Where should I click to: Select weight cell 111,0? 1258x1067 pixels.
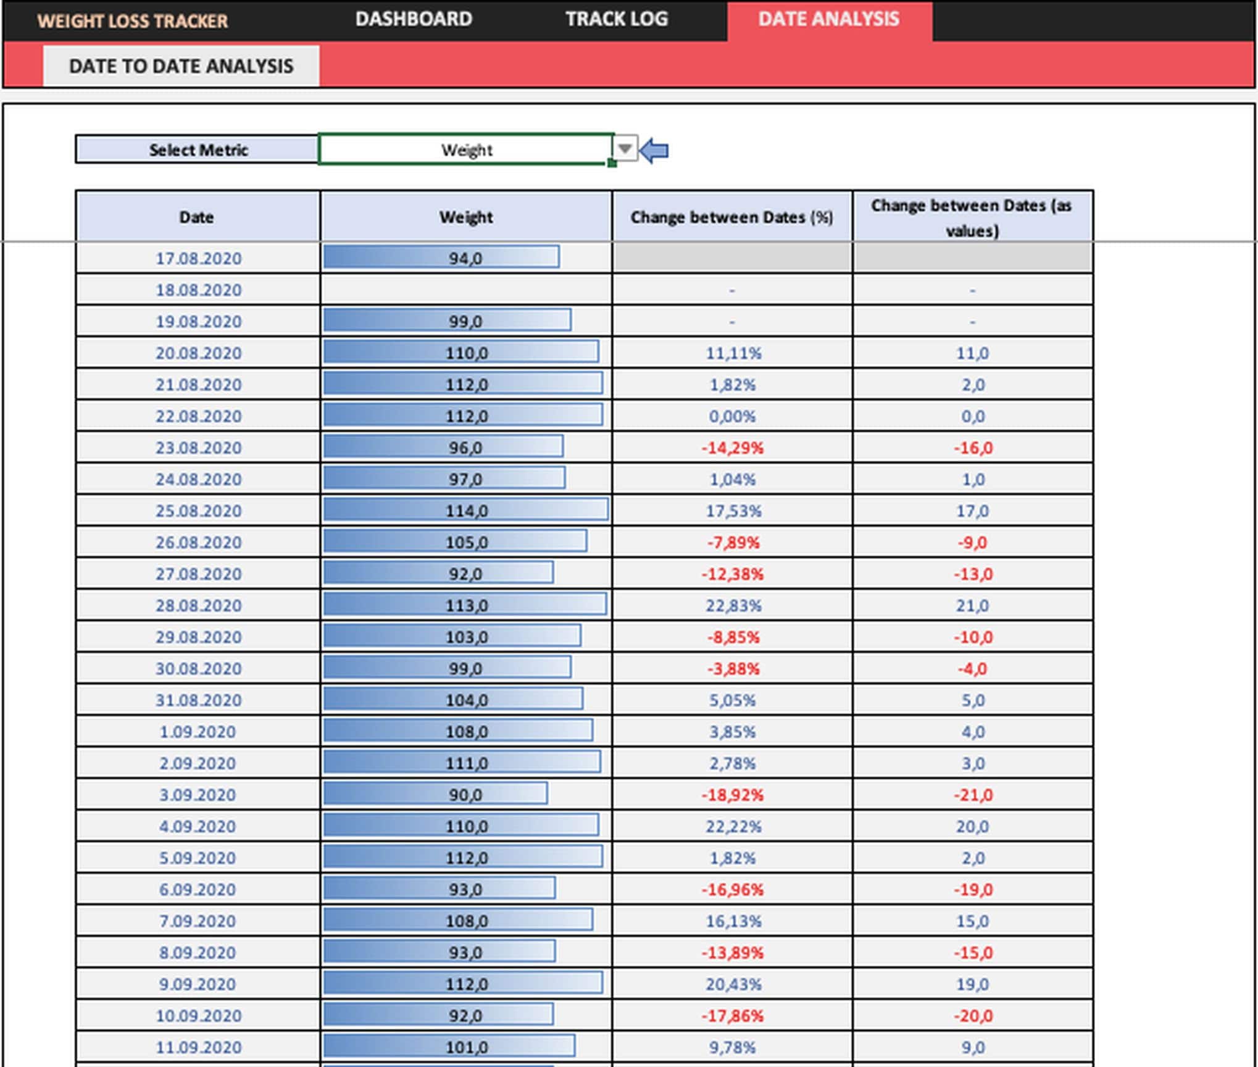click(466, 763)
